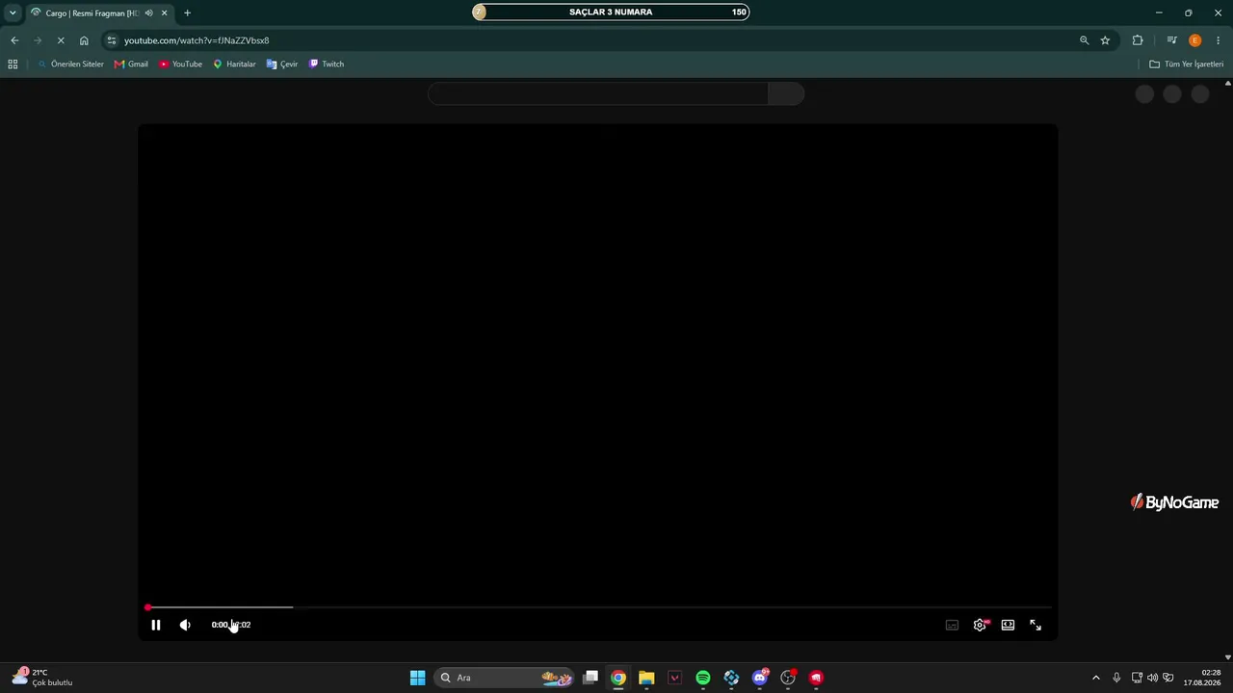Open the zoom magnifier in address bar
This screenshot has width=1233, height=693.
[x=1084, y=40]
